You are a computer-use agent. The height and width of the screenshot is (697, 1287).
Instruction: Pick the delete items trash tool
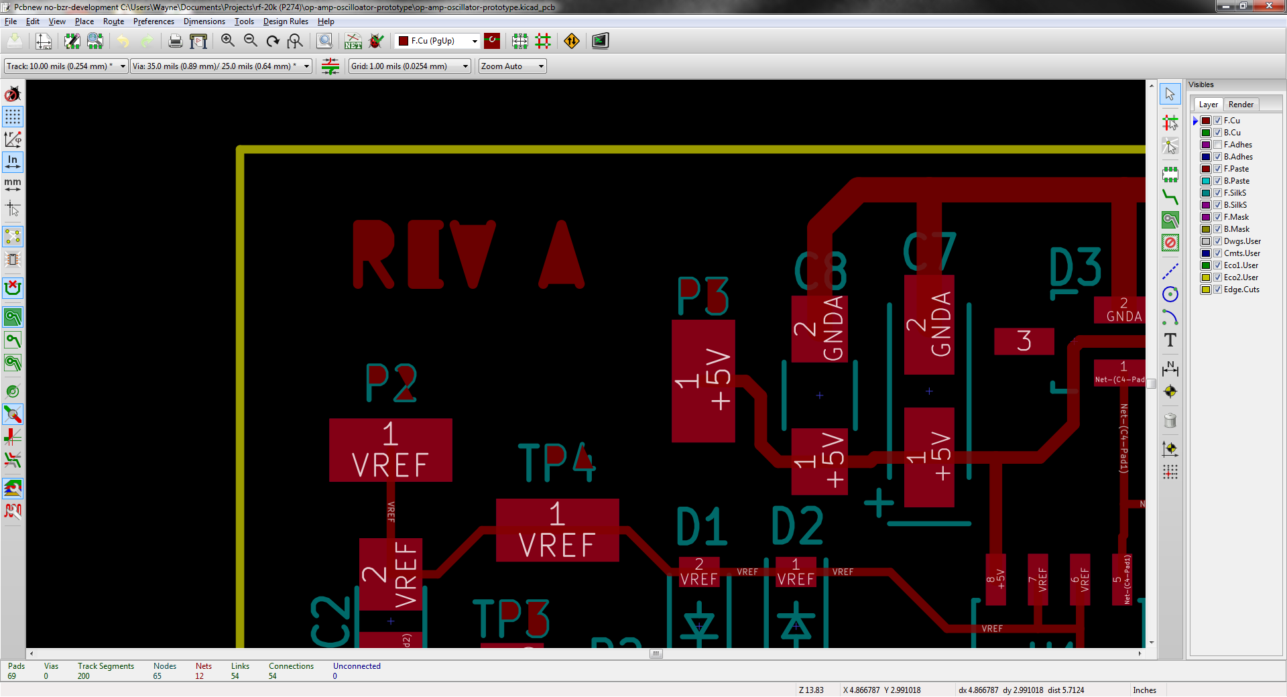(x=1170, y=421)
